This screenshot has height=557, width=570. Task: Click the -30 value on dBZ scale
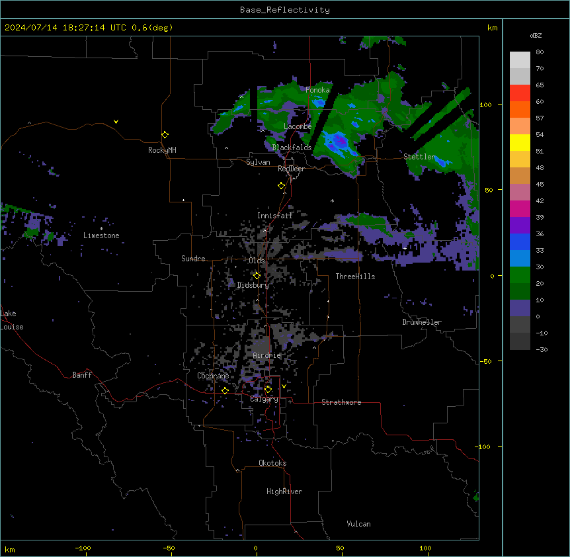542,349
